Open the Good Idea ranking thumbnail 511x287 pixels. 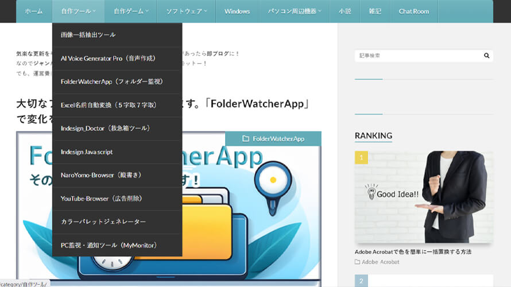click(424, 197)
